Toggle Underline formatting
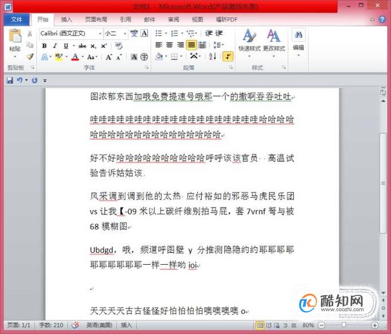Image resolution: width=391 pixels, height=334 pixels. [66, 46]
